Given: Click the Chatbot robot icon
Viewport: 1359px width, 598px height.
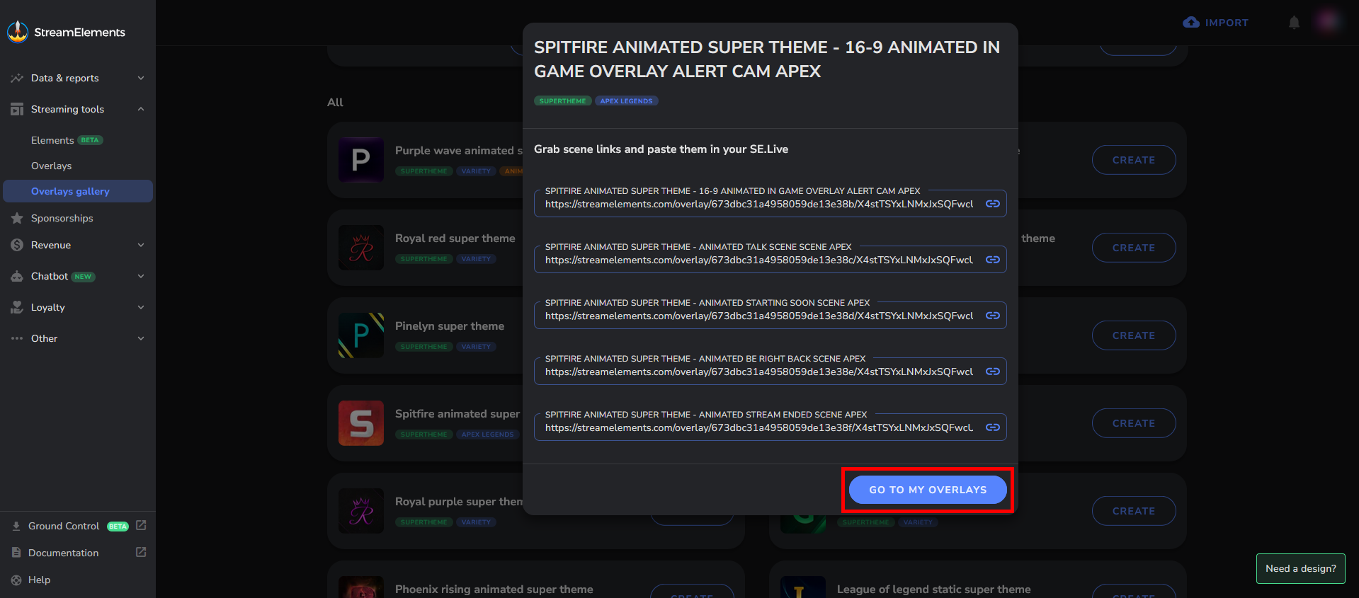Looking at the screenshot, I should pos(17,276).
